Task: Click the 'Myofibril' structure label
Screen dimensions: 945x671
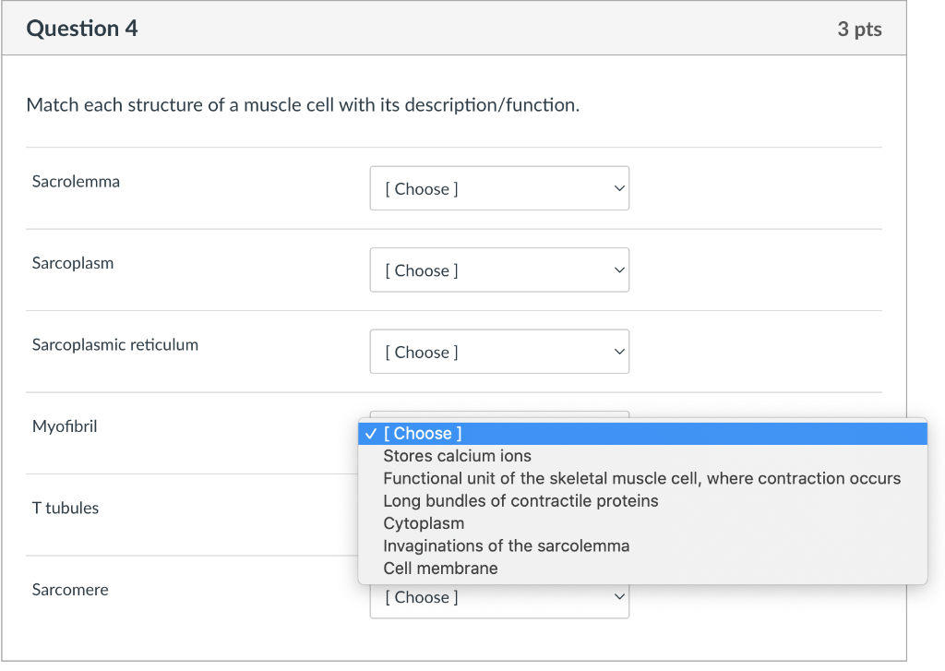Action: (65, 426)
